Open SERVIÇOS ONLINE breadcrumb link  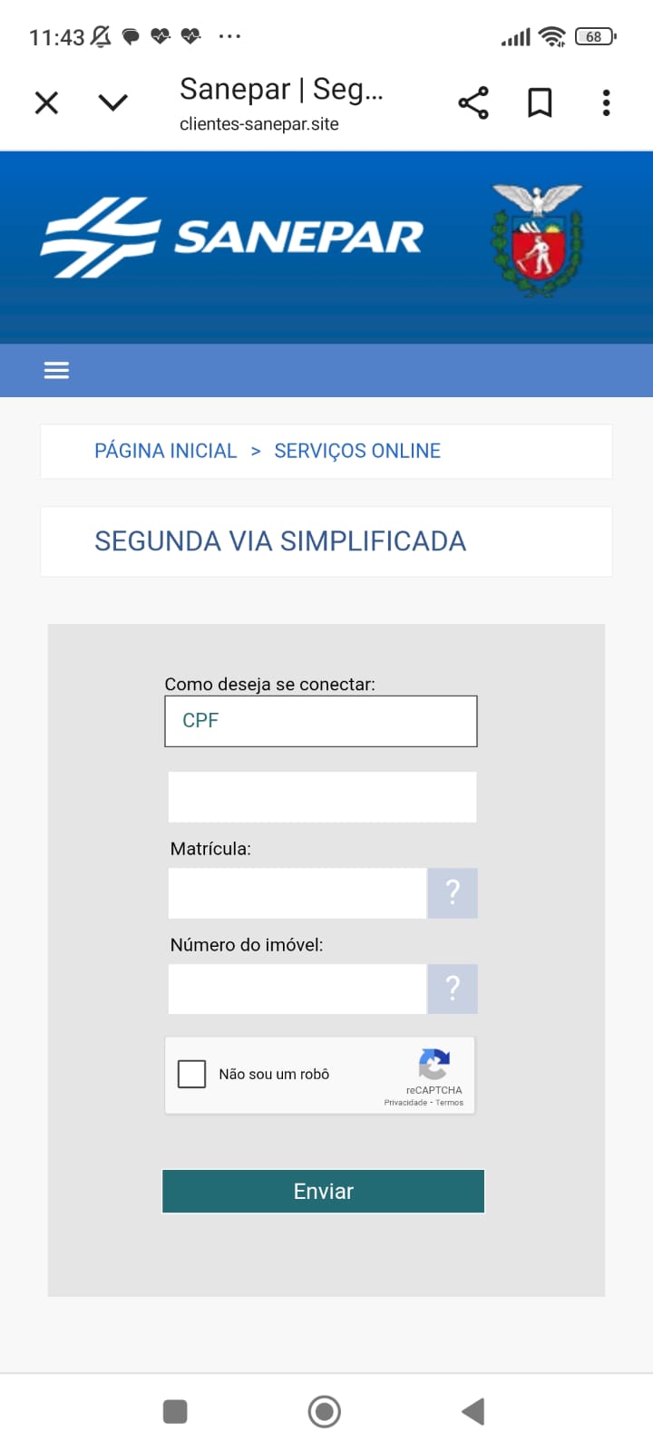click(357, 451)
